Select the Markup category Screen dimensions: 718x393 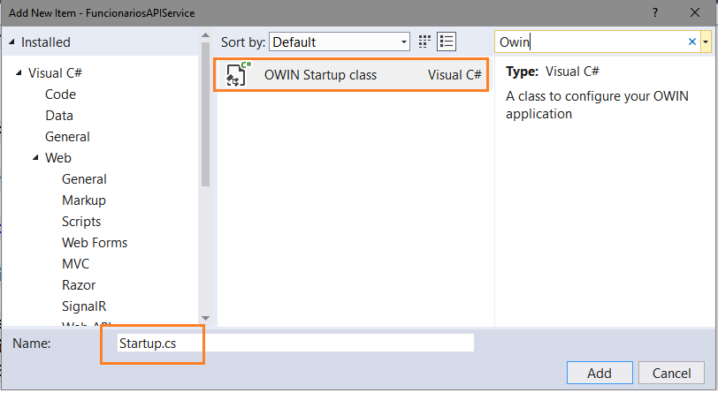coord(84,200)
